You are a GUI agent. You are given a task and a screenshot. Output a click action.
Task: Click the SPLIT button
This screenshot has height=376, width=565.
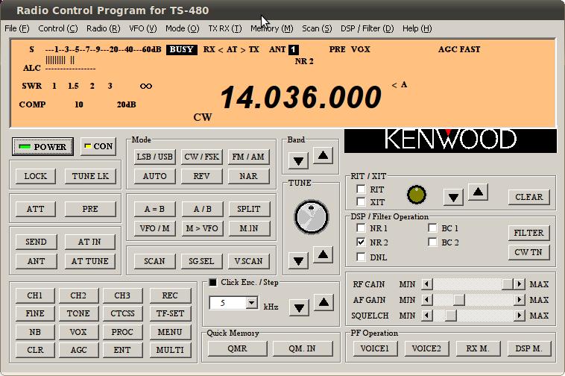tap(249, 209)
